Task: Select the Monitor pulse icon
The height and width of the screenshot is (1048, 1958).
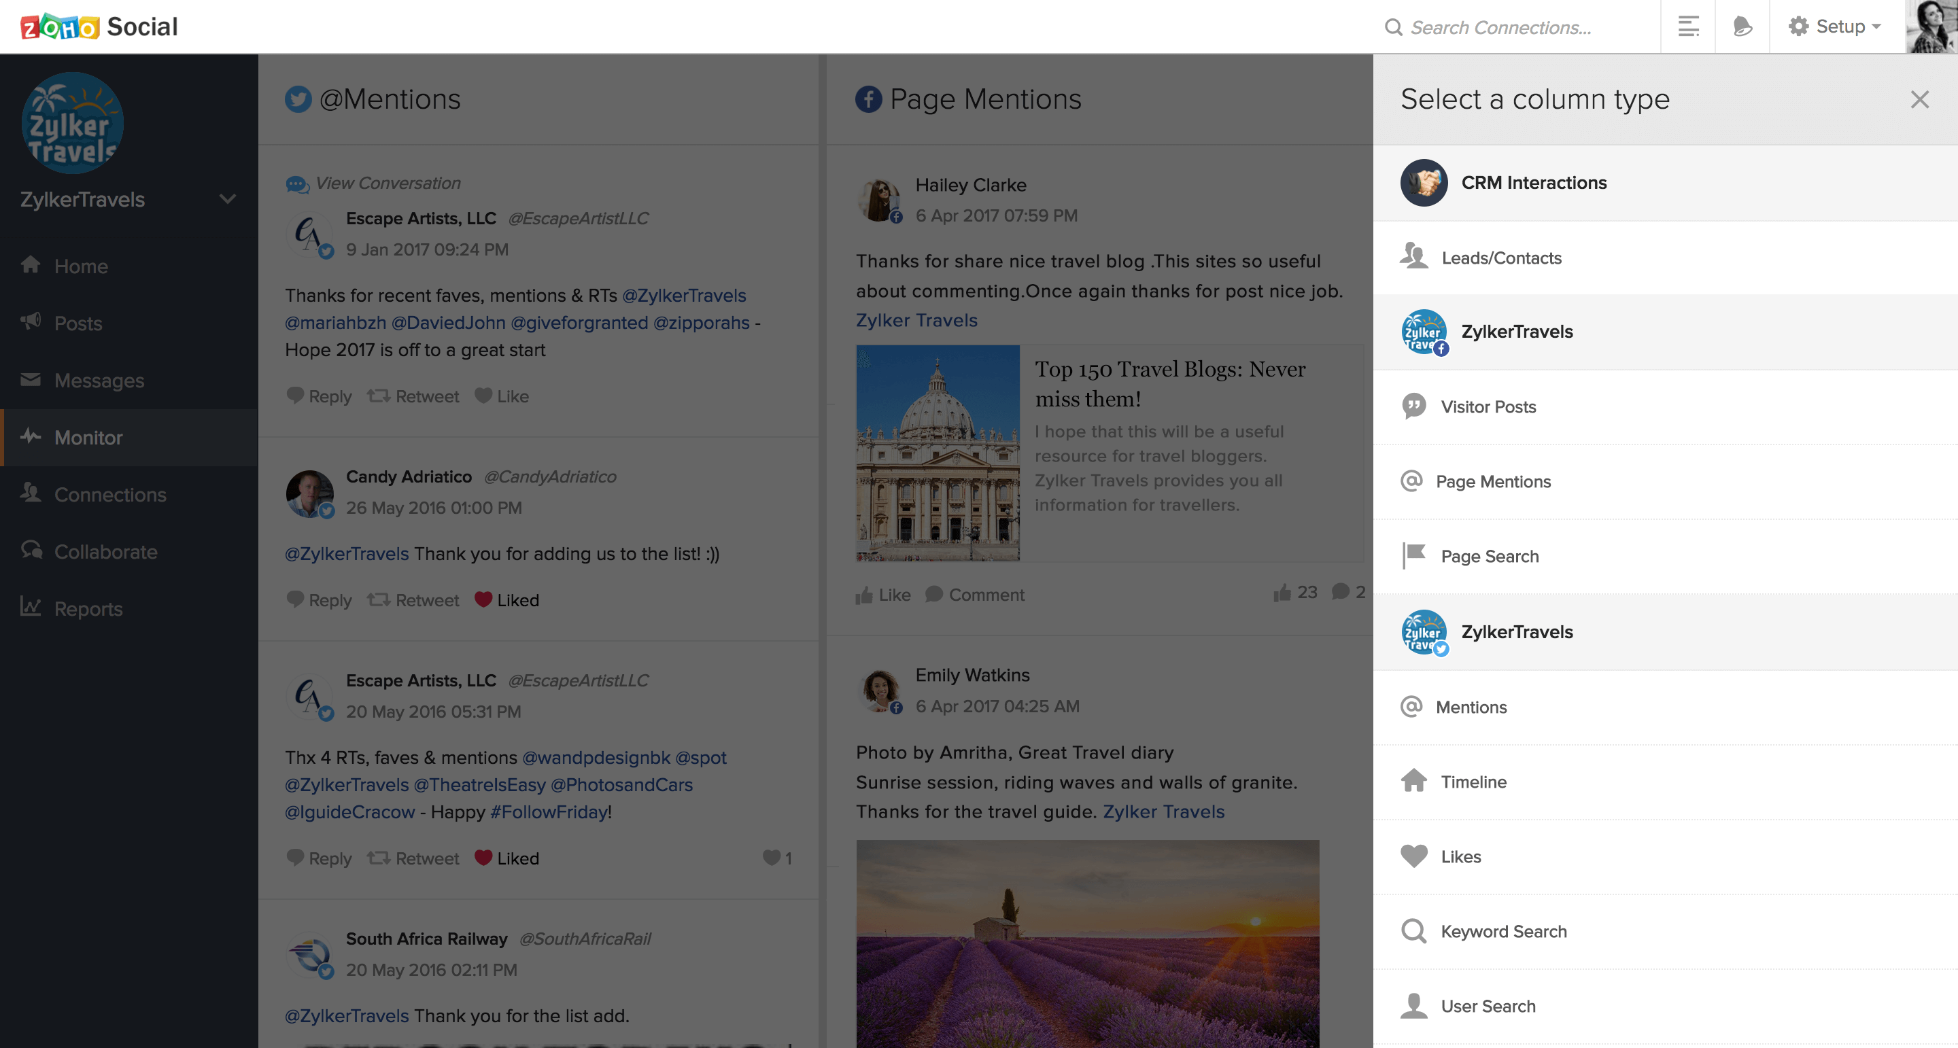Action: click(x=31, y=436)
